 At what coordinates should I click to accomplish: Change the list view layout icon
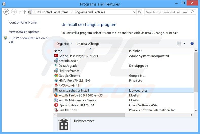click(179, 43)
